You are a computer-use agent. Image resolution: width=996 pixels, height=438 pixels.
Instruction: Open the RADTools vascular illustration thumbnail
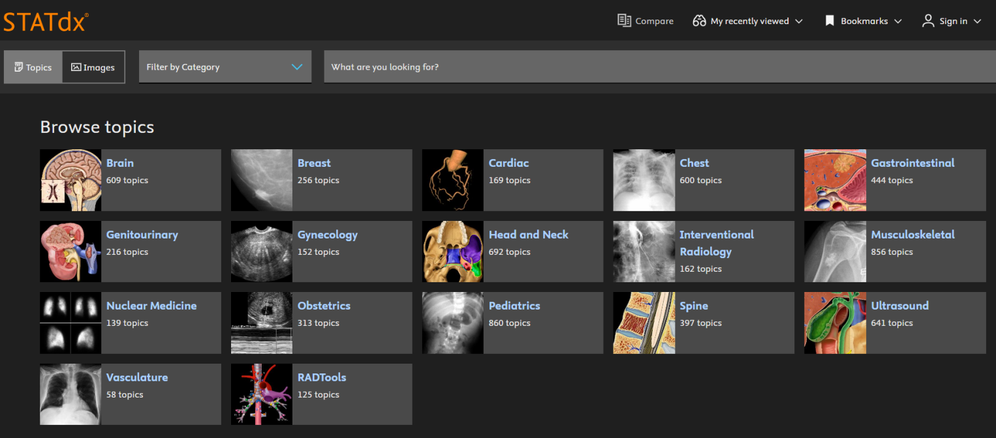point(262,394)
